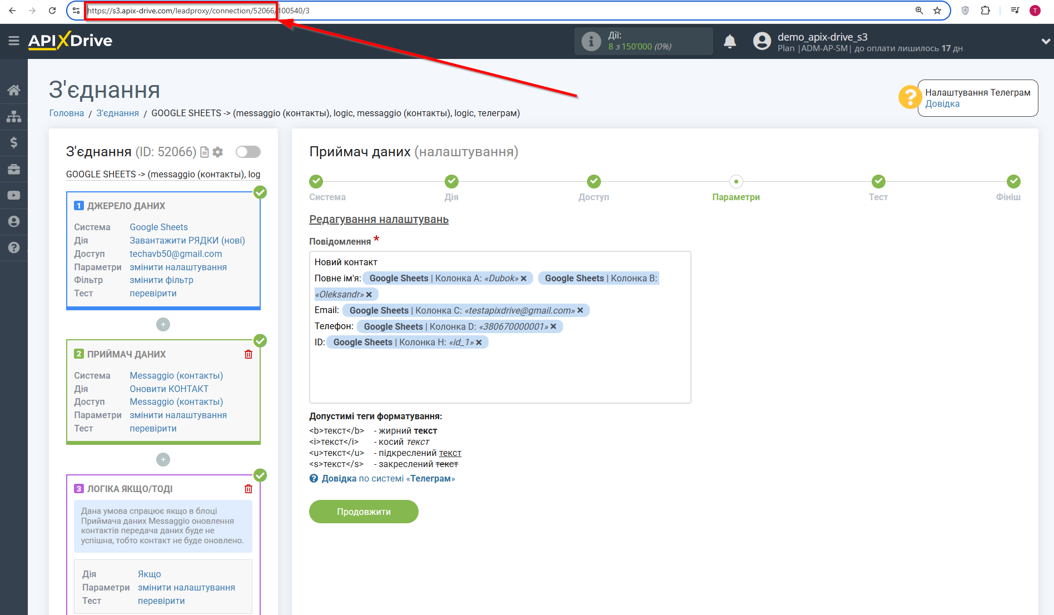Add a block below ДЖЕРЕЛО ДАНИХ with plus
The height and width of the screenshot is (615, 1054).
point(163,324)
